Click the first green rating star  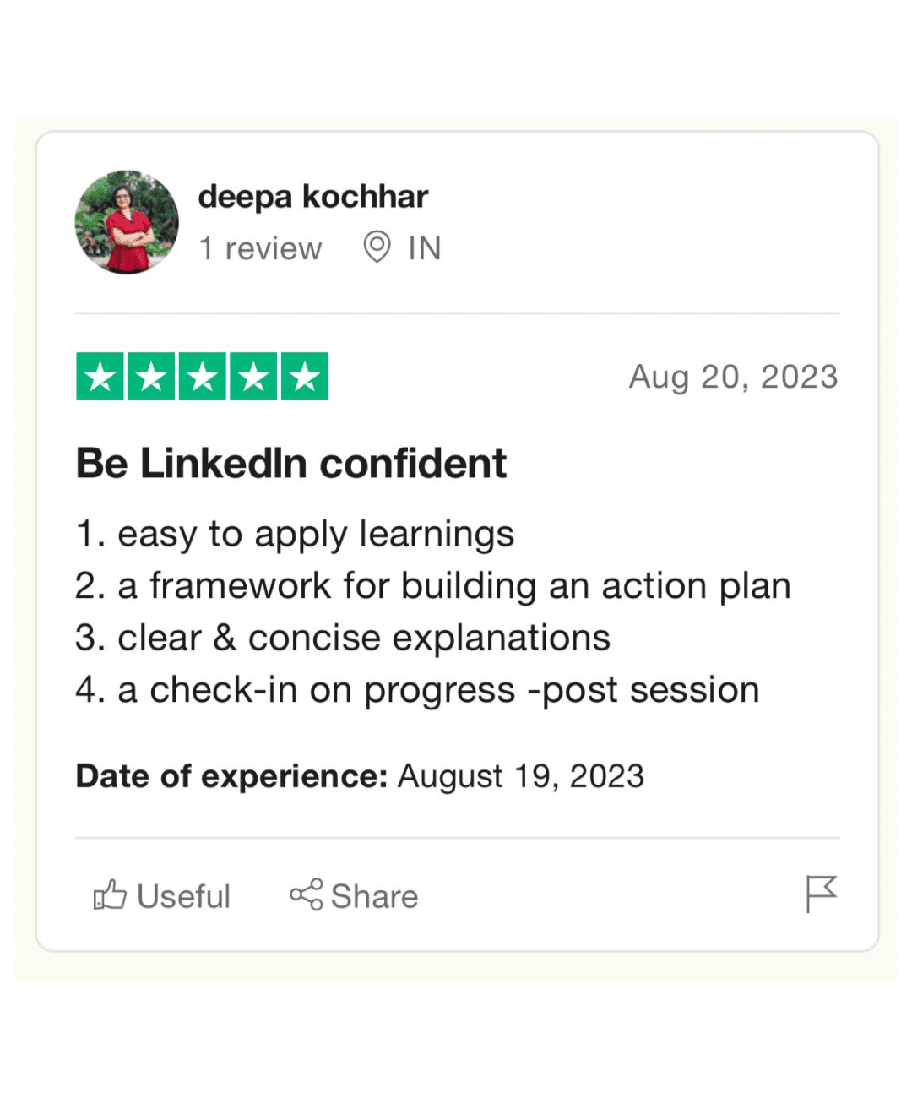tap(100, 376)
